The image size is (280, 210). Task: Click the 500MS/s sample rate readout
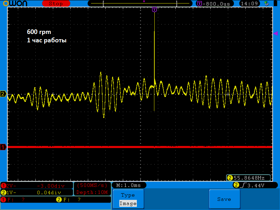click(x=92, y=185)
